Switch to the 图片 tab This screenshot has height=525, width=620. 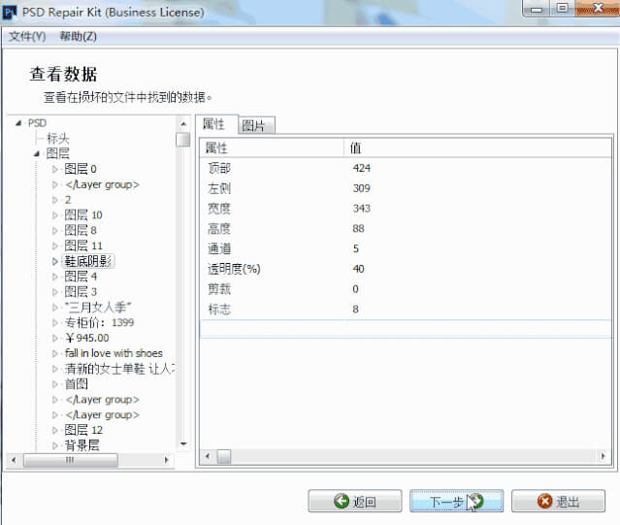click(256, 125)
